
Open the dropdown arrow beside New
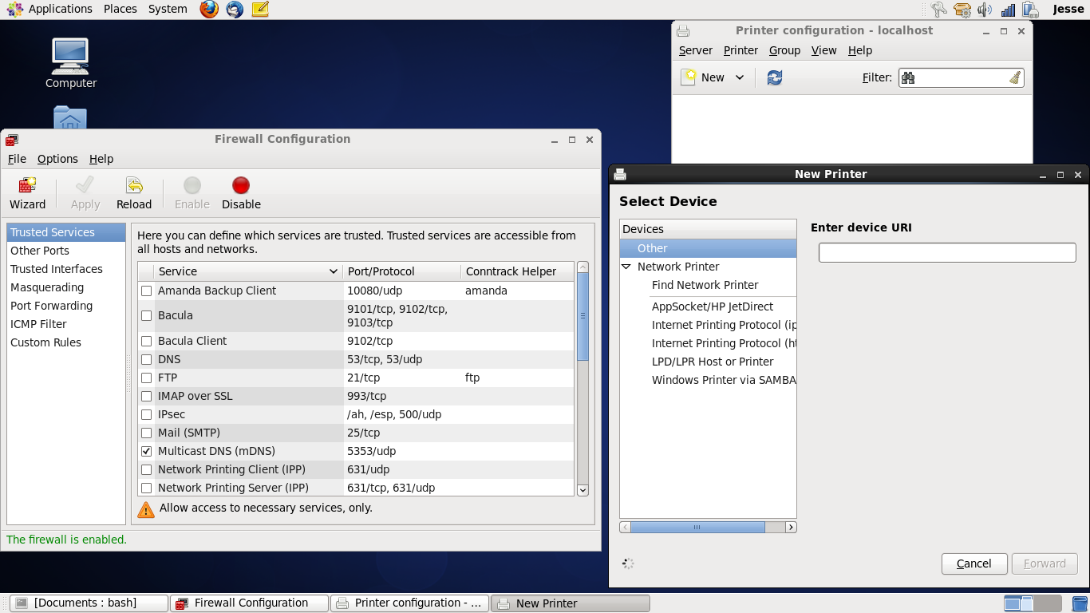click(740, 77)
